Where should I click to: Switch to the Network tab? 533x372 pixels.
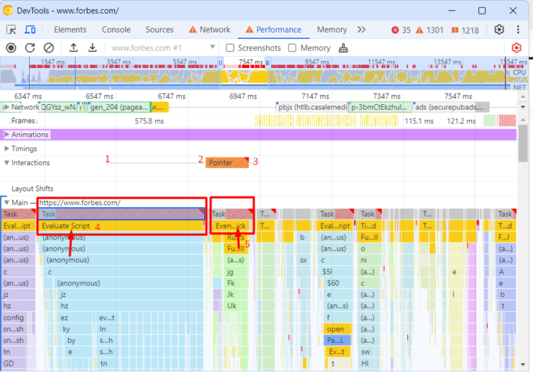(x=209, y=30)
